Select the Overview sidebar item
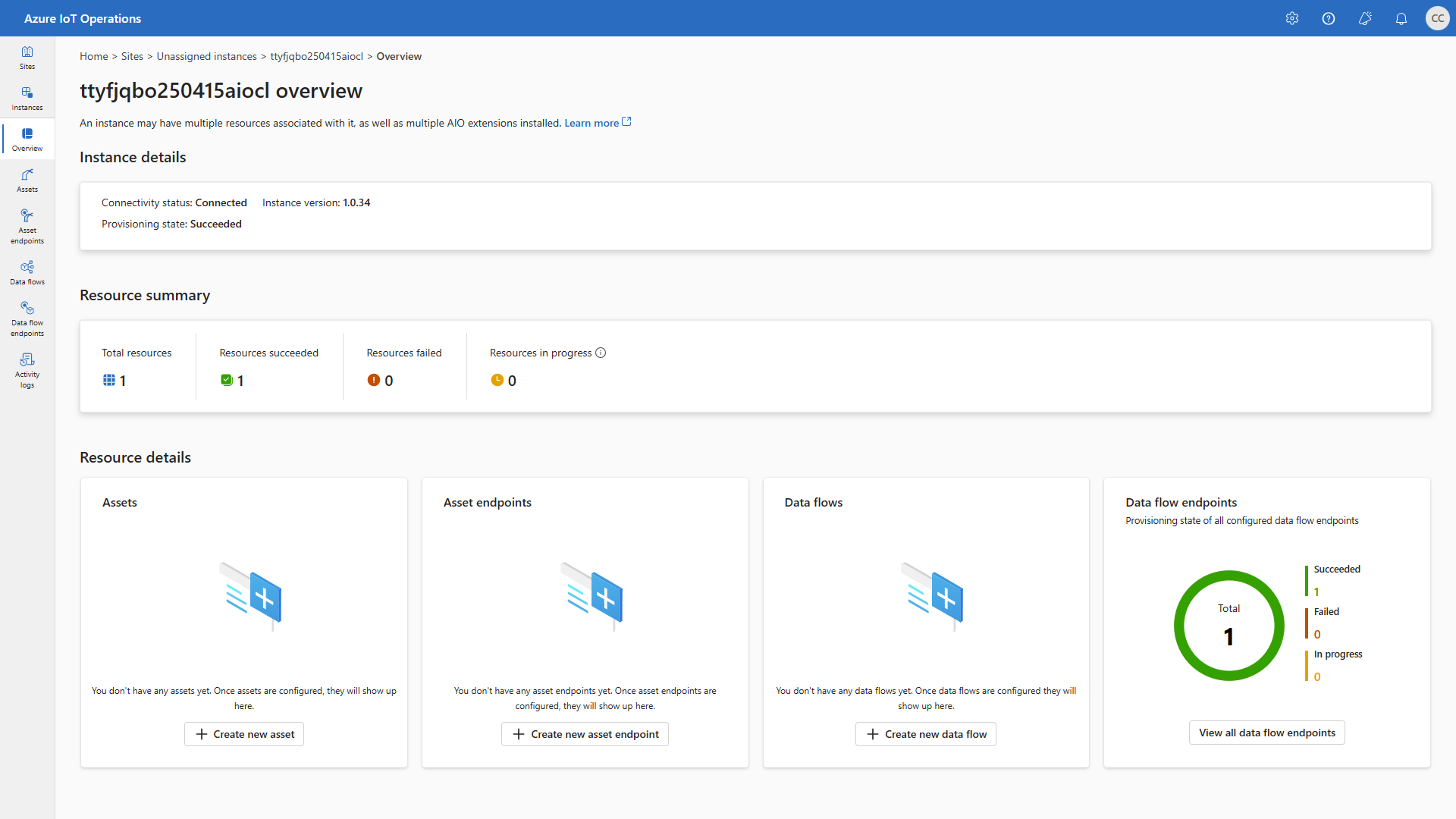This screenshot has width=1456, height=819. pos(27,140)
